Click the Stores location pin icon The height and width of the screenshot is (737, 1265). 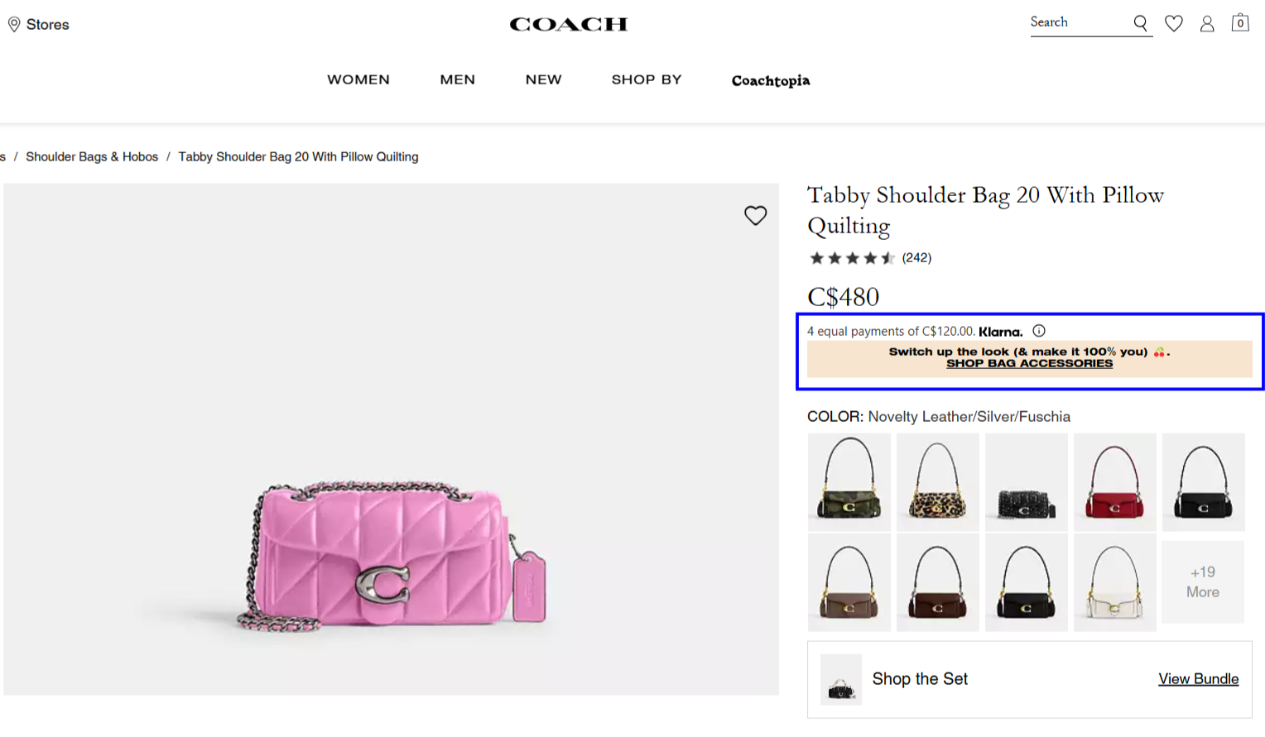tap(14, 24)
